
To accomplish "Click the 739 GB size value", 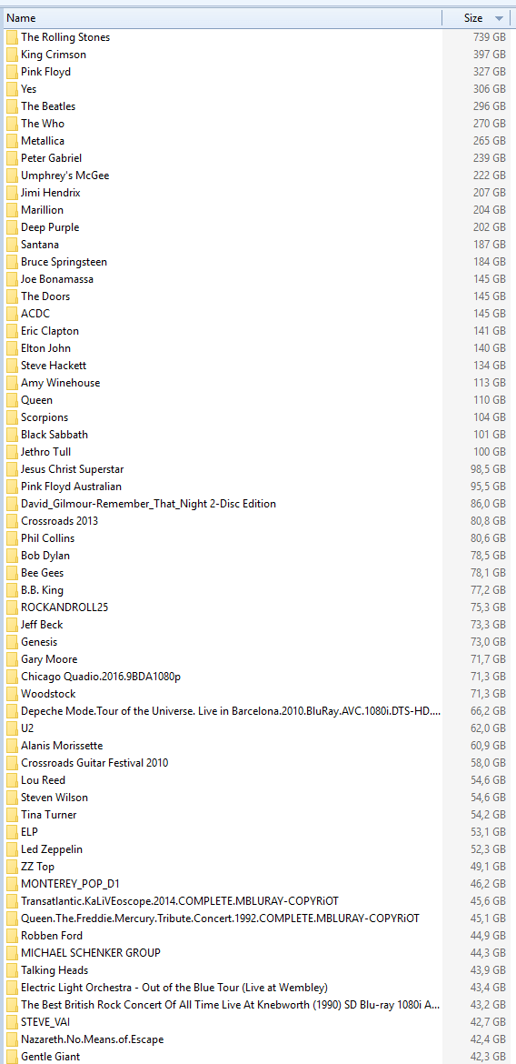I will [490, 37].
